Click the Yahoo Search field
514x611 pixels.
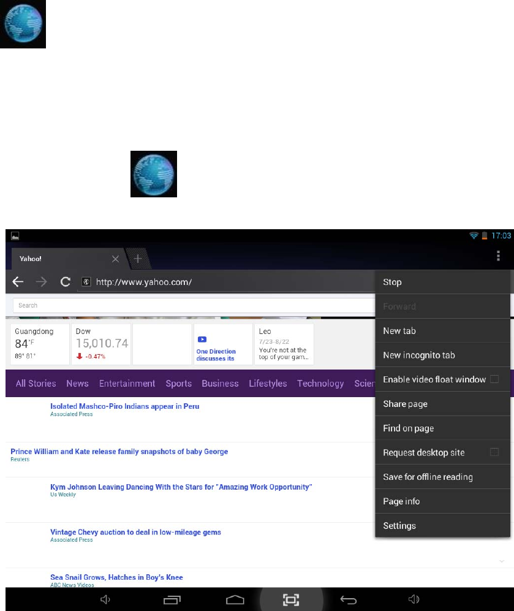click(x=194, y=305)
